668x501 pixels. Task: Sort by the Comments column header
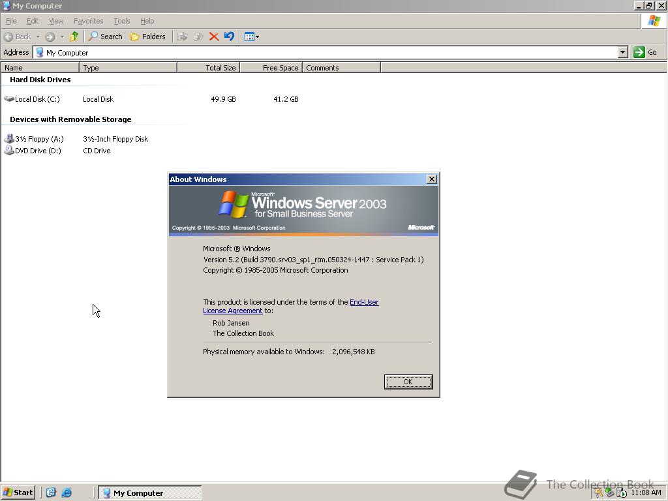coord(341,68)
